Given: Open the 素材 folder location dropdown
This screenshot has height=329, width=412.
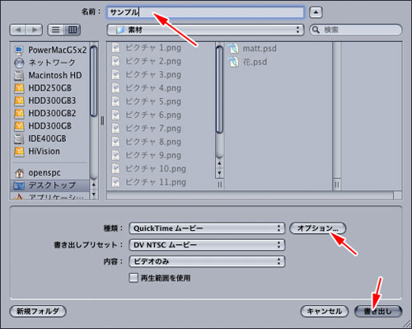Looking at the screenshot, I should (x=205, y=30).
